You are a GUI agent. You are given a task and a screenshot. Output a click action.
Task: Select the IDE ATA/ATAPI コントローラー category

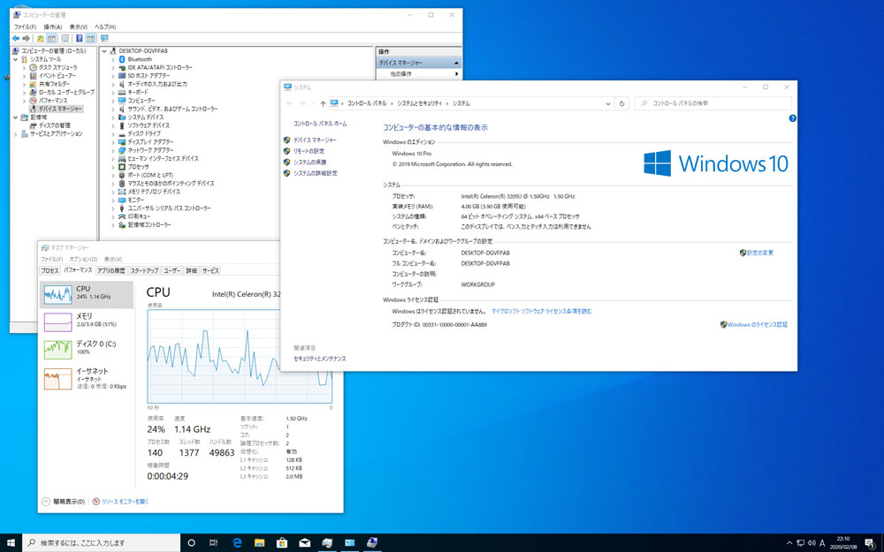(160, 67)
